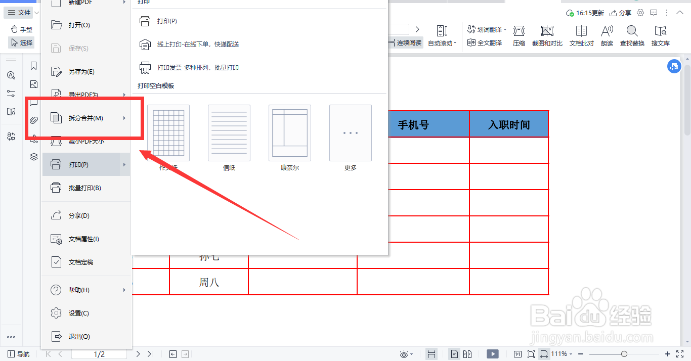The image size is (691, 361).
Task: Click the 压缩 compress icon in toolbar
Action: click(519, 31)
